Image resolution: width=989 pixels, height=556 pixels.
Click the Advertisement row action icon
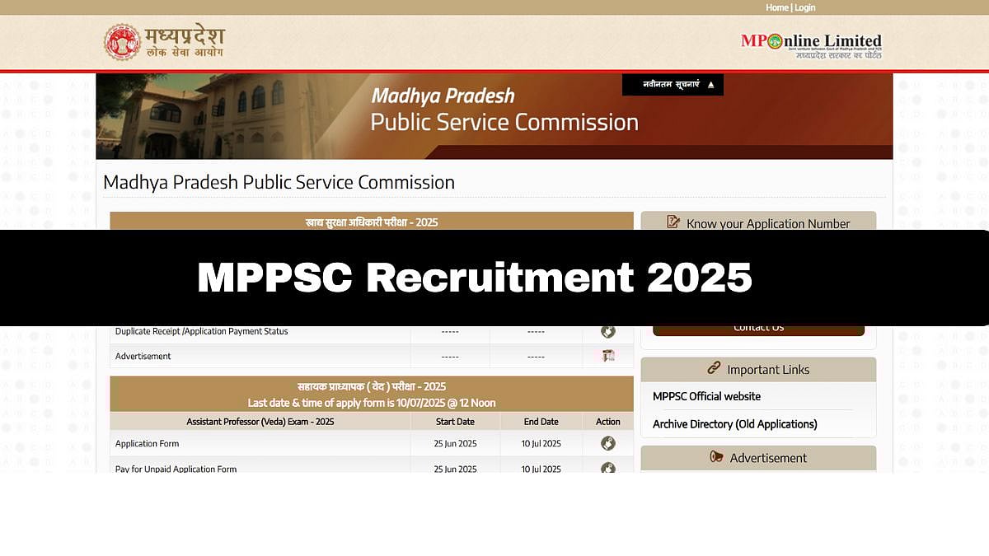[608, 356]
